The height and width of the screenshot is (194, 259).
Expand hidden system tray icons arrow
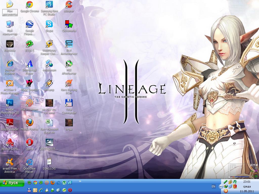221,186
